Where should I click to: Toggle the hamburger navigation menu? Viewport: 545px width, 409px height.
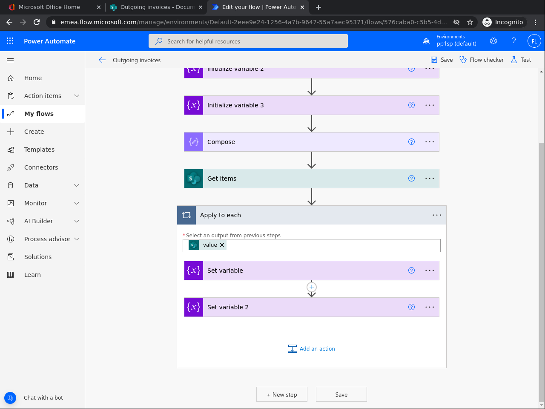(10, 60)
